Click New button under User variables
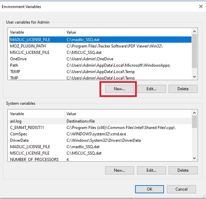This screenshot has width=206, height=199. click(x=119, y=89)
